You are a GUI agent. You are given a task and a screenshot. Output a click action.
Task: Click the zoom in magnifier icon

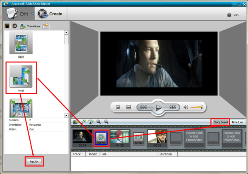click(x=98, y=122)
